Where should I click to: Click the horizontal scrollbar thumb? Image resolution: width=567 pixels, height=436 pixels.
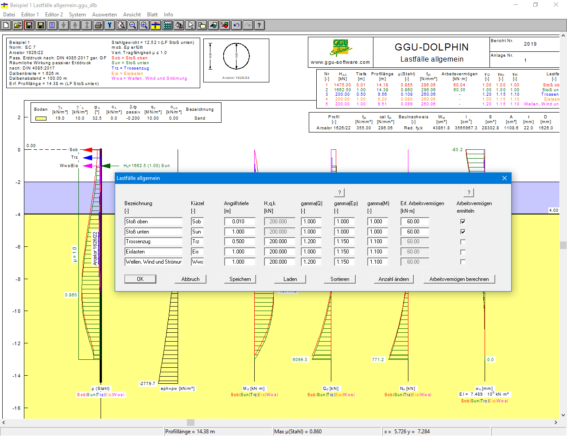coord(190,423)
